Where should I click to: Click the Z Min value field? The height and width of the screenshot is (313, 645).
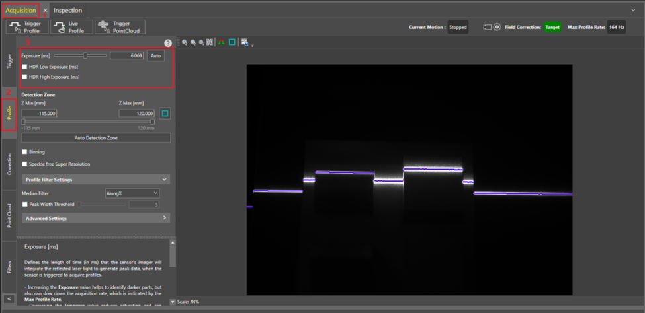tap(39, 114)
